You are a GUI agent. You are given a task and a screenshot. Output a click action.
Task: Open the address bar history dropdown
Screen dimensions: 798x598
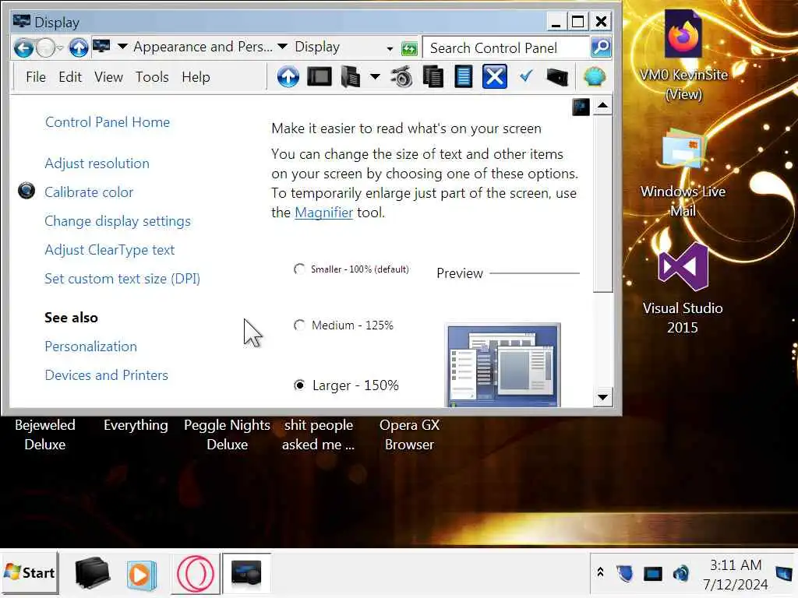(390, 49)
